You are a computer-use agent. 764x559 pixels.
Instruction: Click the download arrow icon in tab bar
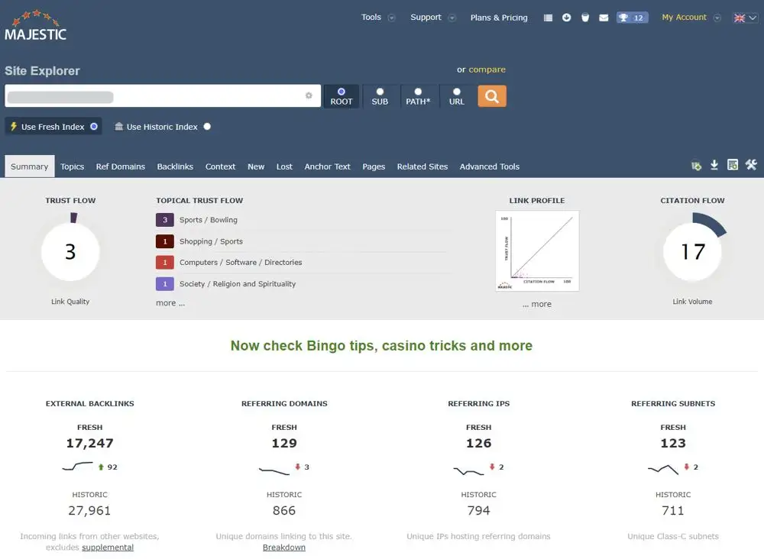pos(714,165)
